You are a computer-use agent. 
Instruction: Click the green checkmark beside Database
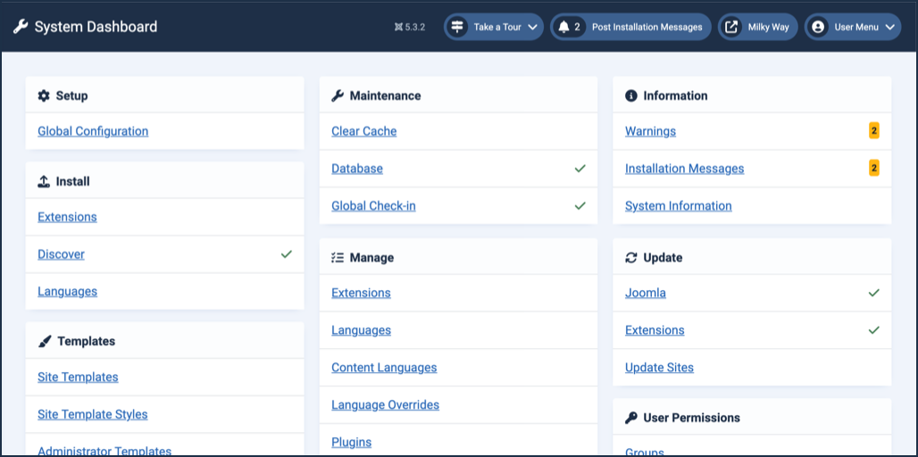(x=580, y=169)
